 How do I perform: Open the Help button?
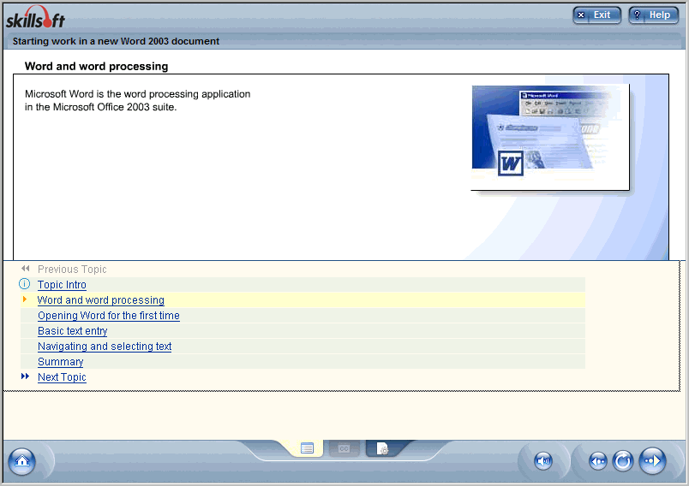[653, 15]
